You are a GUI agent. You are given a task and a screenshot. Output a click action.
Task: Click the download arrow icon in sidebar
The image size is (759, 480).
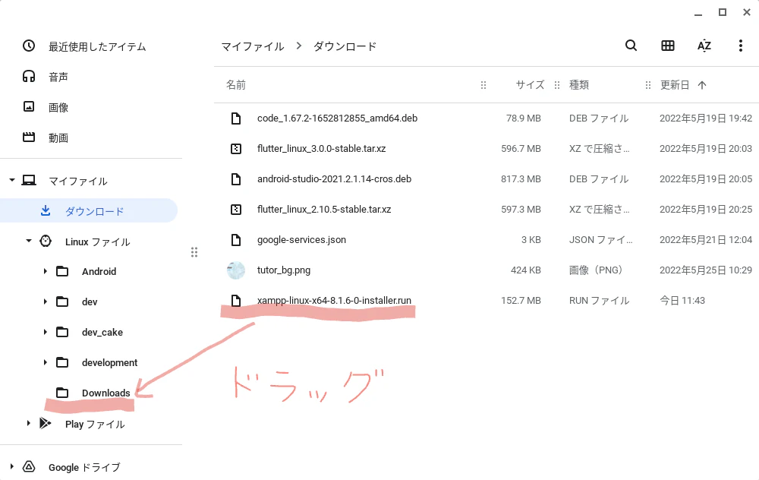click(46, 210)
